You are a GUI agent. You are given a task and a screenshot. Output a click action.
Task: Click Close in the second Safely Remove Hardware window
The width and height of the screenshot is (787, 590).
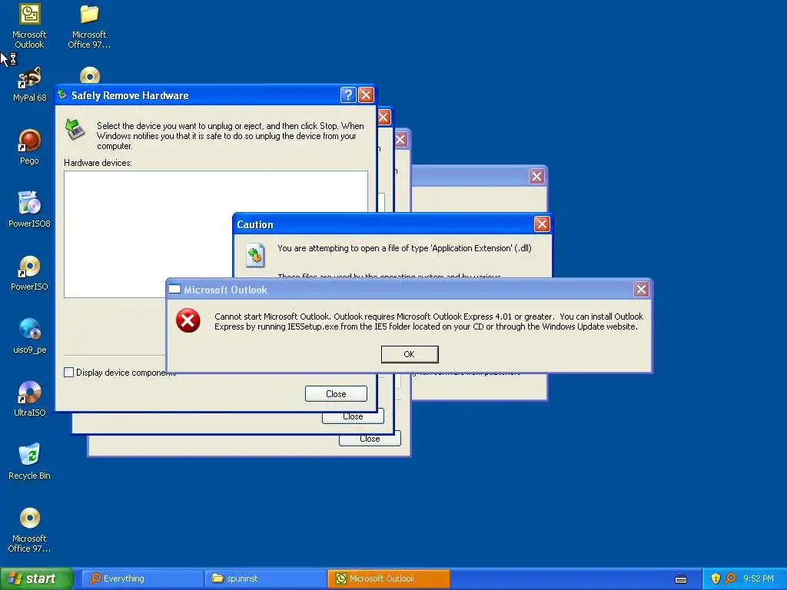[x=353, y=416]
